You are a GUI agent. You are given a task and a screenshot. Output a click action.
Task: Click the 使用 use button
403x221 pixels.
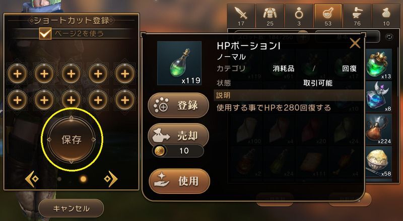(x=179, y=181)
